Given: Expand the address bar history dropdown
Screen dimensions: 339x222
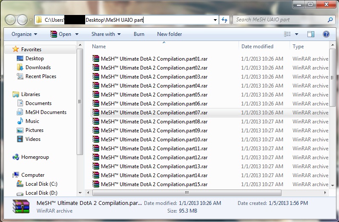Looking at the screenshot, I should (x=215, y=20).
